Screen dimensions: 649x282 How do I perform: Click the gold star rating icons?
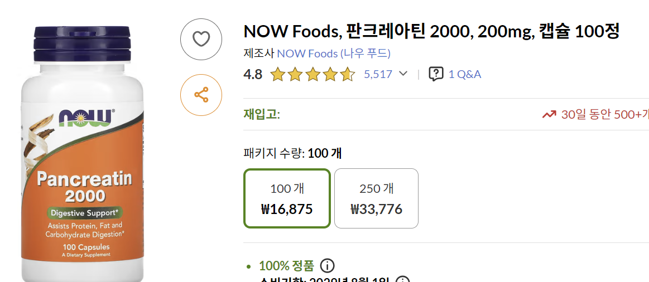tap(313, 74)
